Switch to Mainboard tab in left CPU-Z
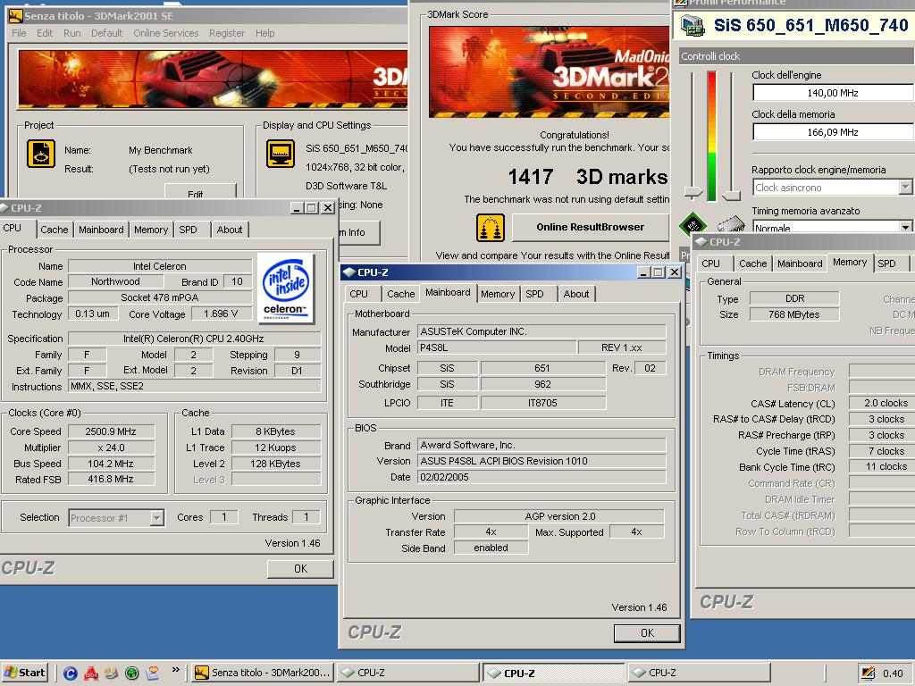Screen dimensions: 915x686 (101, 230)
